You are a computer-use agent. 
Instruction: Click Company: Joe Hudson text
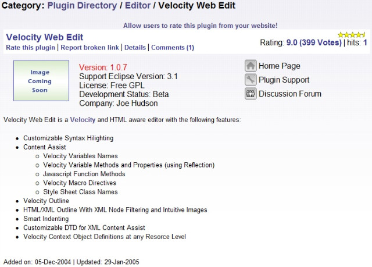(x=119, y=104)
